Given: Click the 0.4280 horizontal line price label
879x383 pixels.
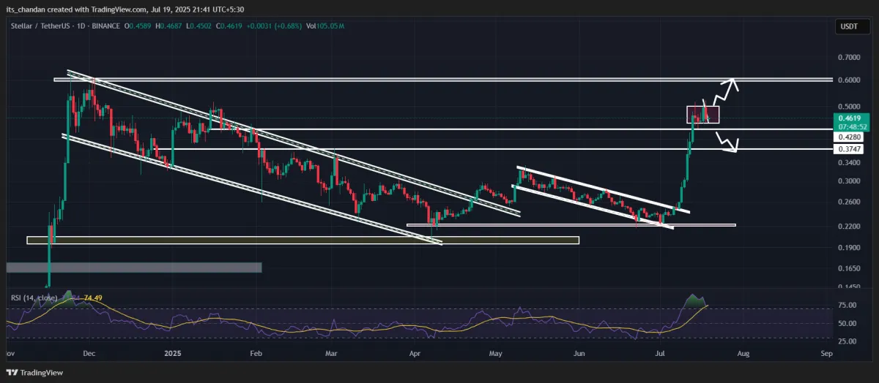Looking at the screenshot, I should point(850,137).
